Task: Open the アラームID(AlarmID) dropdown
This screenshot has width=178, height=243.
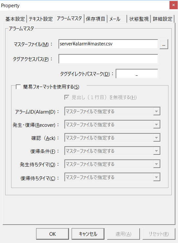Action: click(x=112, y=111)
